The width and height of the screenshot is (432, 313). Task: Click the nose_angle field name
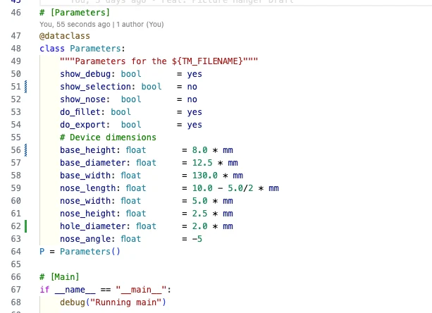coord(85,239)
